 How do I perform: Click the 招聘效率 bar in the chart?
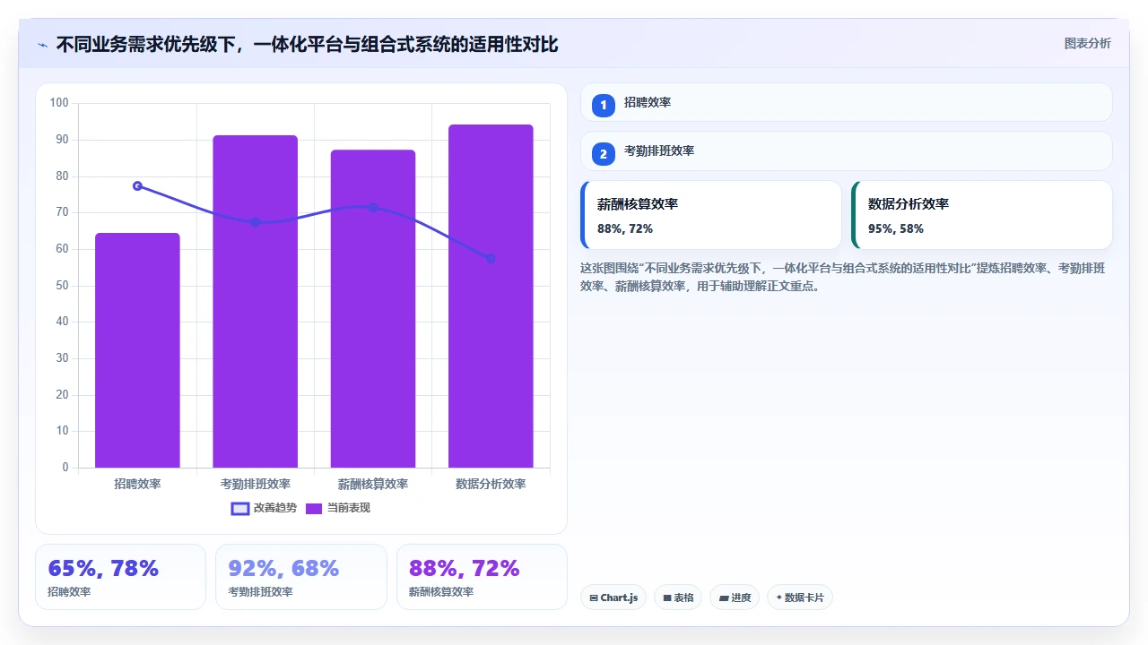tap(137, 350)
